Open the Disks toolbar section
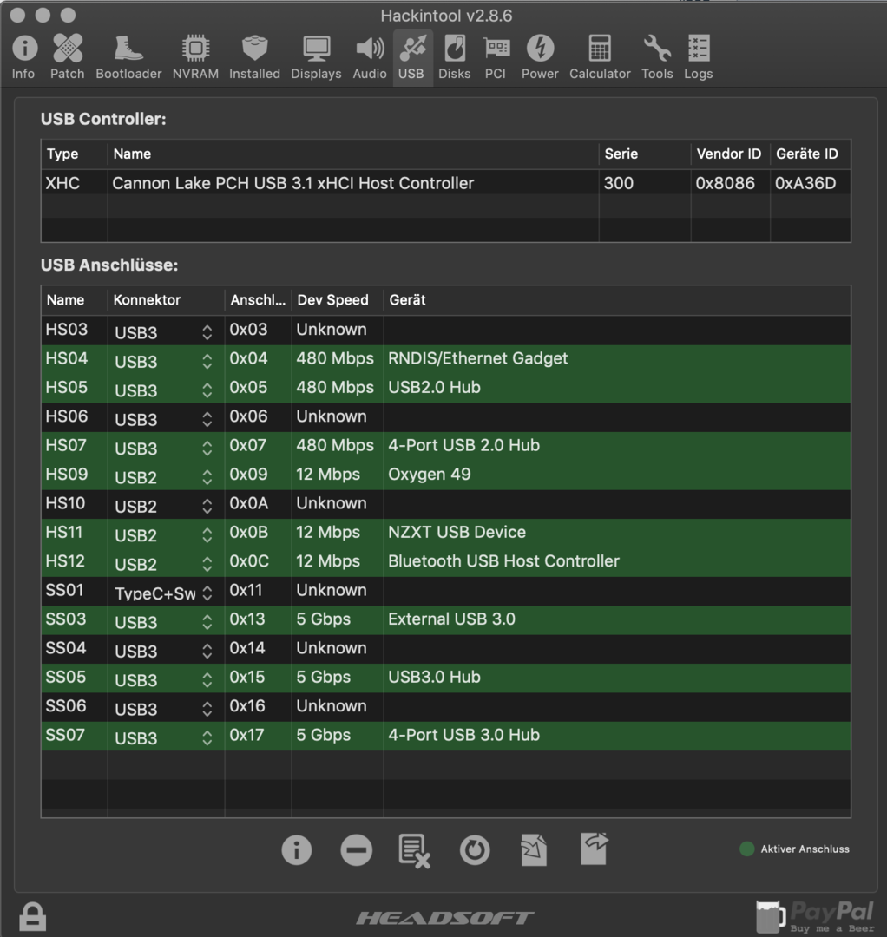The image size is (887, 937). (454, 57)
